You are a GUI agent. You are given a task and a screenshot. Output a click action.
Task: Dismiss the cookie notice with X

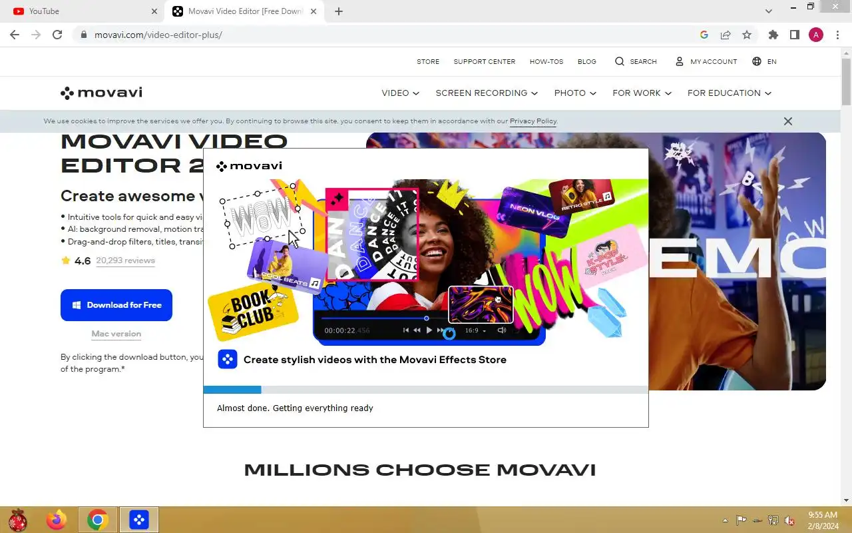point(788,121)
